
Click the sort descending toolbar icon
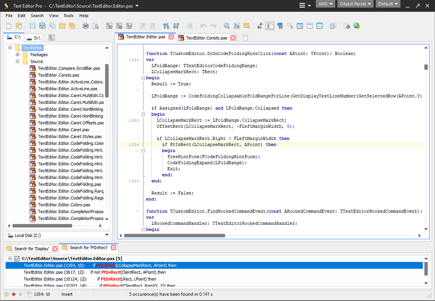(x=176, y=26)
